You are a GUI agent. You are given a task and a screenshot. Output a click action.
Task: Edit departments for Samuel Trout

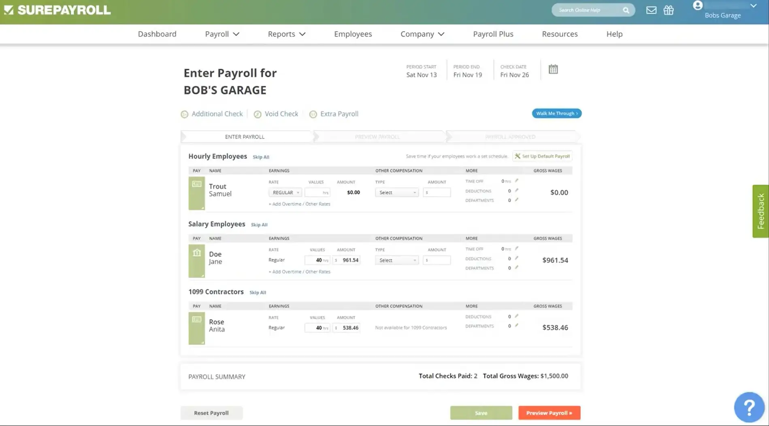click(516, 200)
